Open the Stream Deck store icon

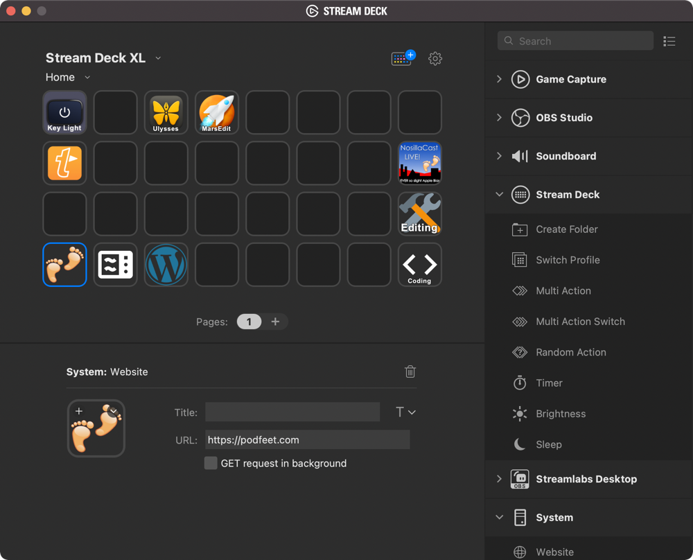point(403,58)
